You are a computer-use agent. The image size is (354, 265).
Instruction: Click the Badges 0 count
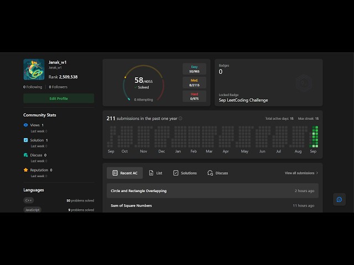click(x=221, y=72)
